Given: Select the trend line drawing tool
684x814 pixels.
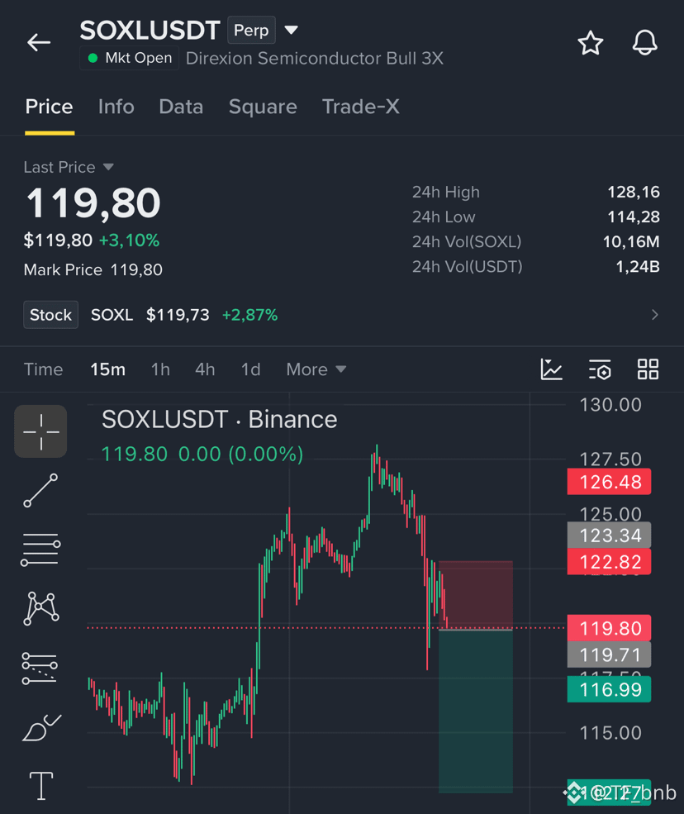Looking at the screenshot, I should (40, 490).
